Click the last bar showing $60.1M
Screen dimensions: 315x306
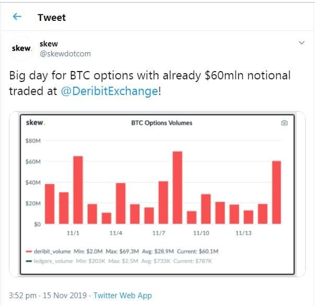pyautogui.click(x=276, y=192)
